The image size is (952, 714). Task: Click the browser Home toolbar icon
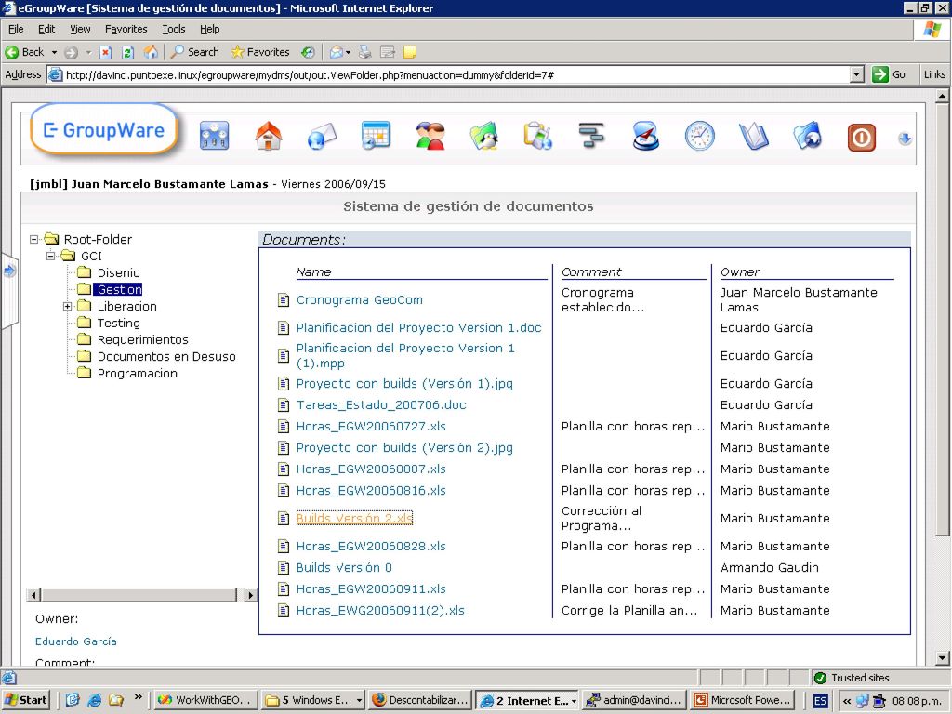(151, 52)
